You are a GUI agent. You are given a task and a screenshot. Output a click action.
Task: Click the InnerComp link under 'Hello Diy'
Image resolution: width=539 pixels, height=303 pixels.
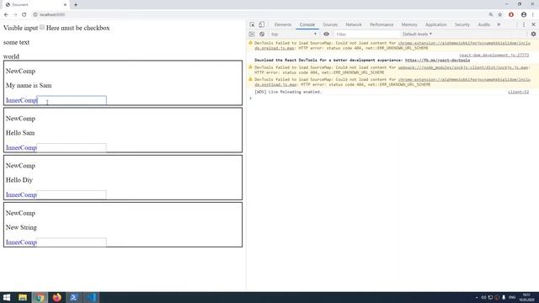tap(21, 194)
